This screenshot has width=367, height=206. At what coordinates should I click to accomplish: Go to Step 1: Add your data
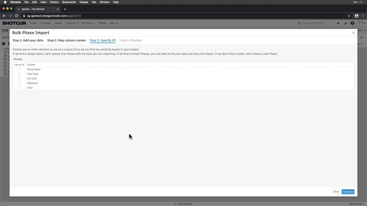(x=28, y=40)
